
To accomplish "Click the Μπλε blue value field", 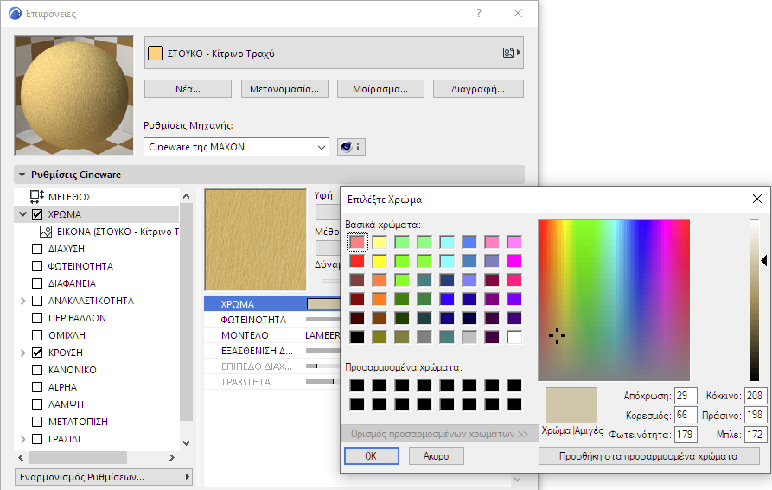I will coord(756,435).
